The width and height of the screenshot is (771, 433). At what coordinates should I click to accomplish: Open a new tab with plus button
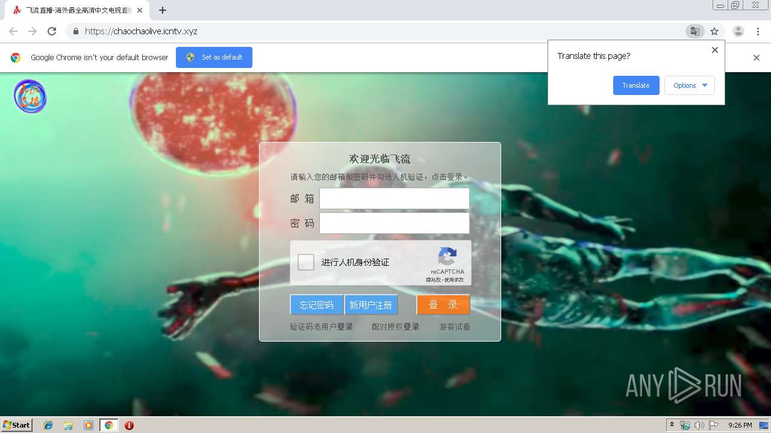pyautogui.click(x=163, y=10)
